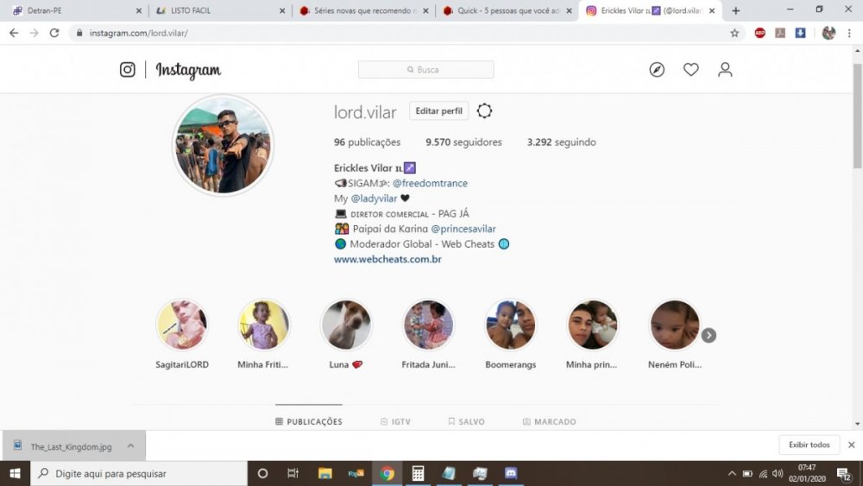This screenshot has width=863, height=486.
Task: Open the Boomerangs highlight
Action: coord(510,325)
